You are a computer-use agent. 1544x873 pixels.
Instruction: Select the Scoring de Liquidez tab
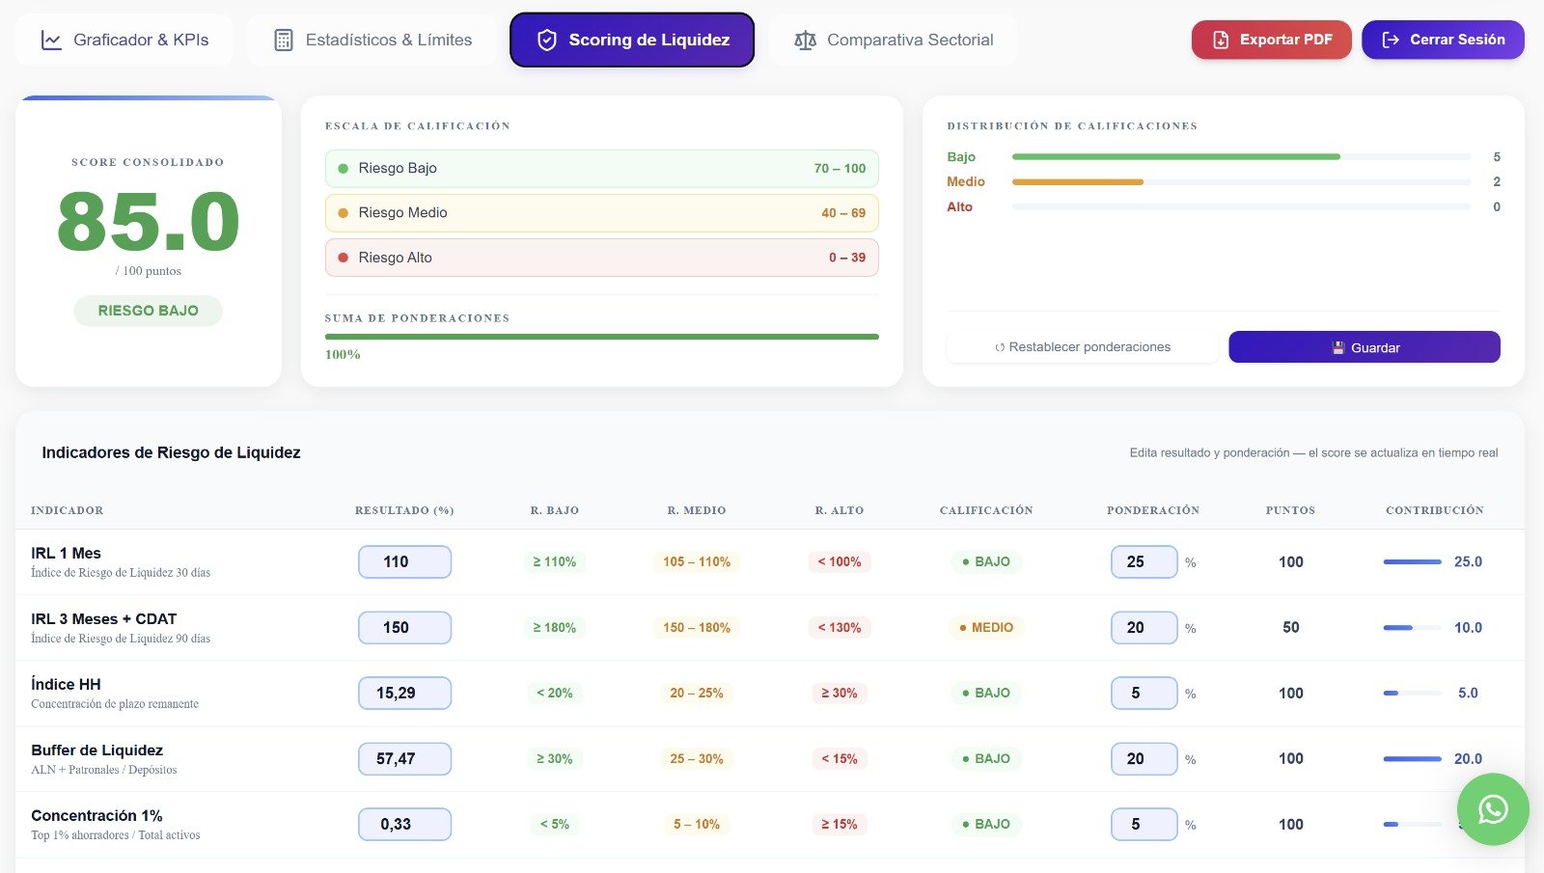coord(632,40)
